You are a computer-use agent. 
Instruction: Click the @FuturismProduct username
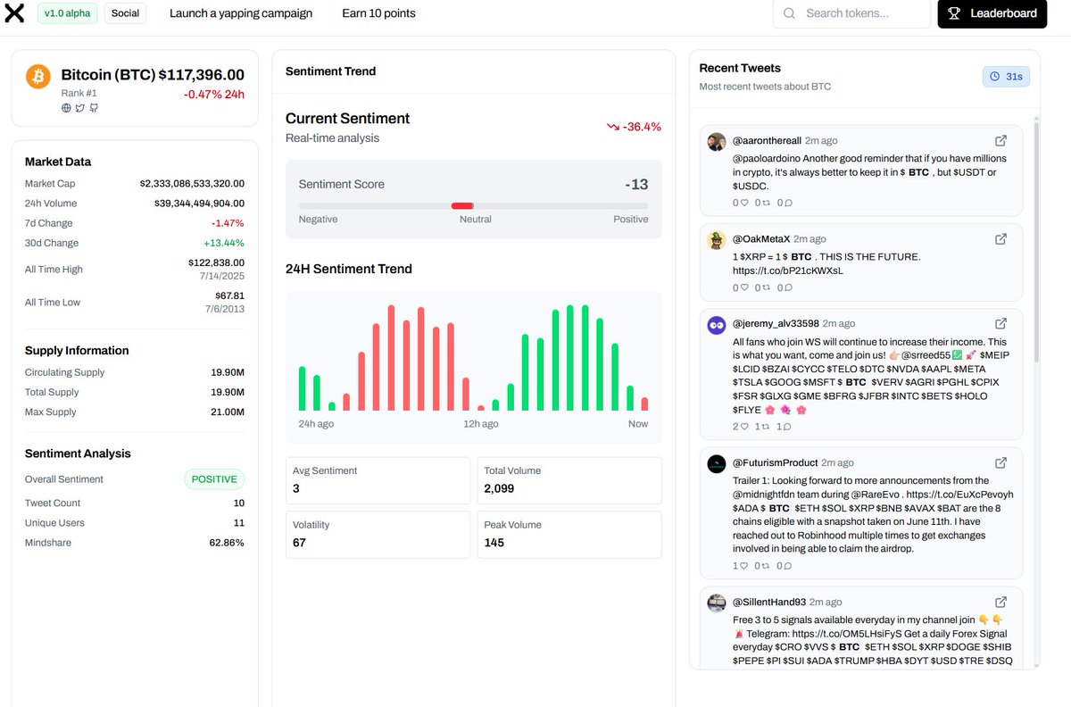coord(776,462)
